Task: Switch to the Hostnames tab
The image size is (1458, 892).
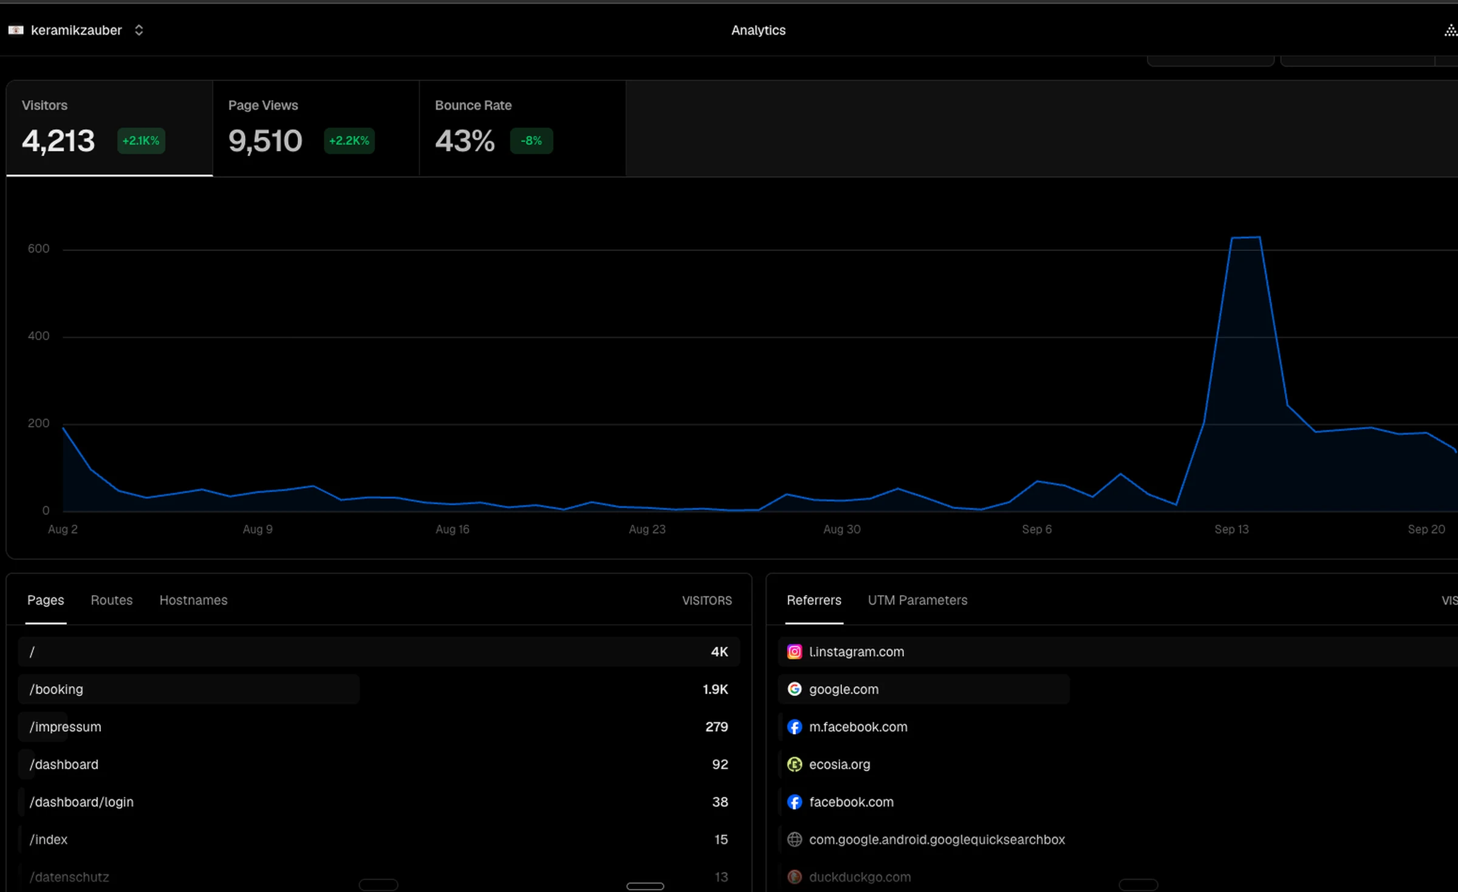Action: point(193,600)
